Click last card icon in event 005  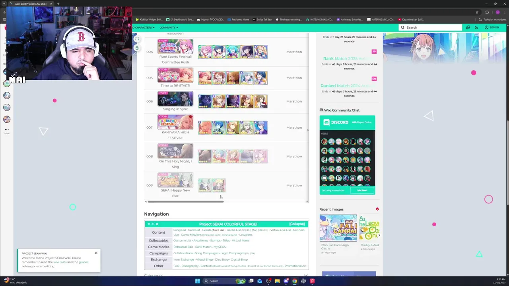(x=260, y=78)
